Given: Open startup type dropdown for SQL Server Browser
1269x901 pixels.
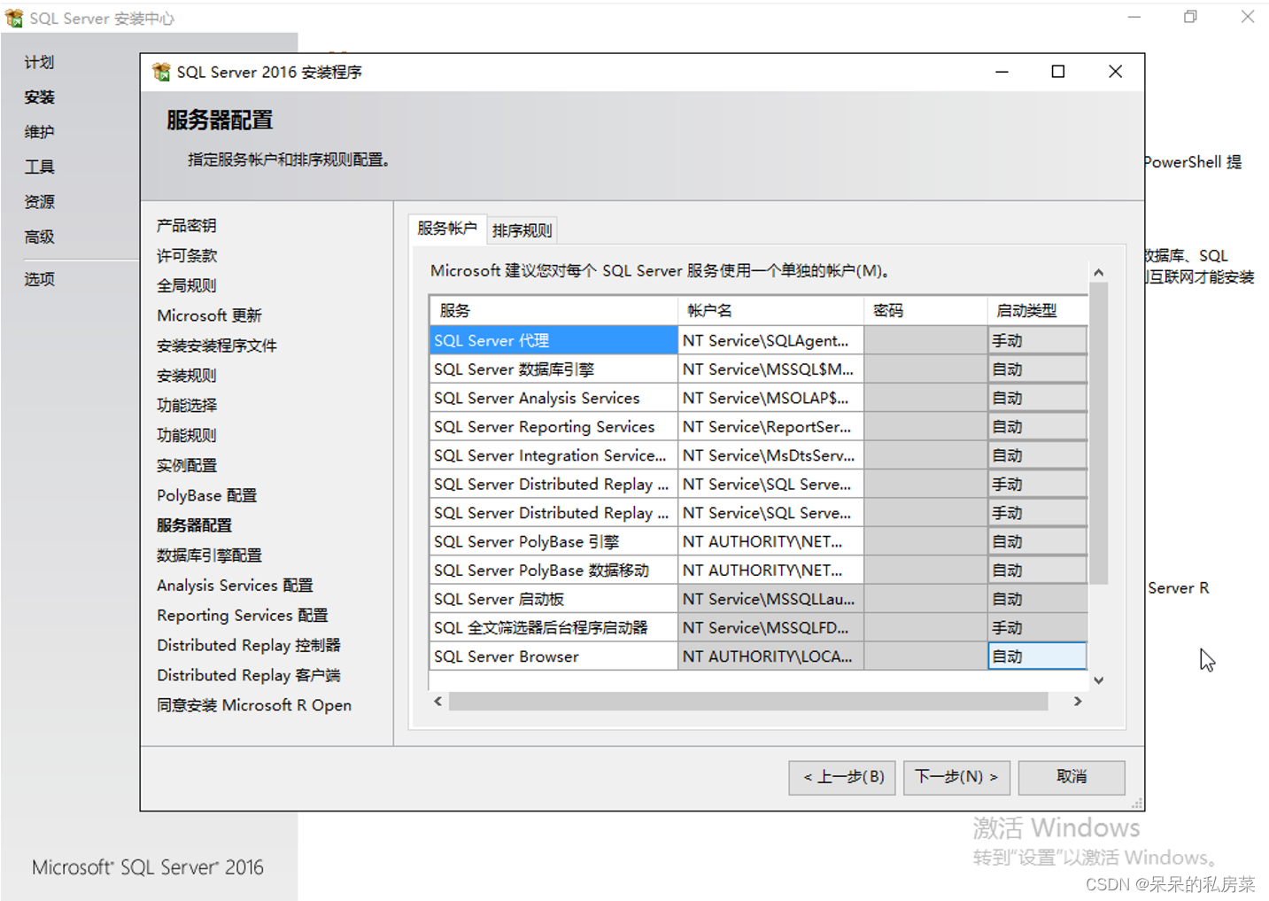Looking at the screenshot, I should [1037, 656].
